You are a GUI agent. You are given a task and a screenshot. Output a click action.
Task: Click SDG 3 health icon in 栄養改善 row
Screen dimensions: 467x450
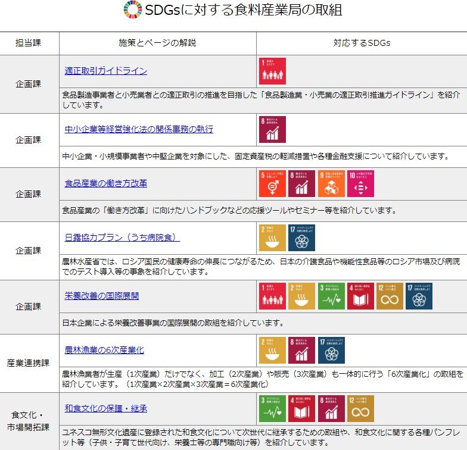[x=331, y=296]
